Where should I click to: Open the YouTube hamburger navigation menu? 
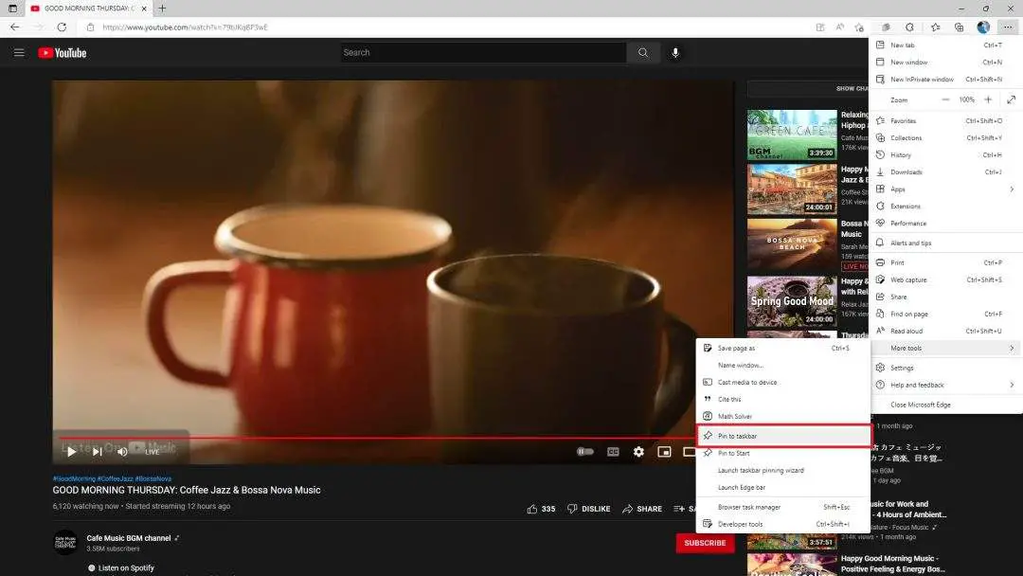pos(19,52)
